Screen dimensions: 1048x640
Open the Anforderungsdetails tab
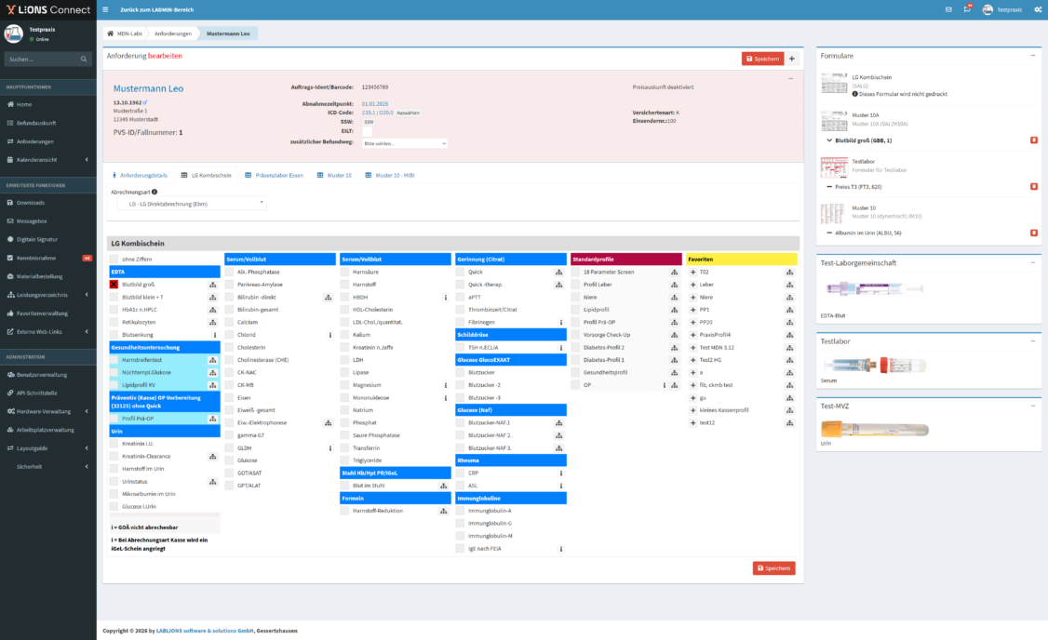[140, 175]
